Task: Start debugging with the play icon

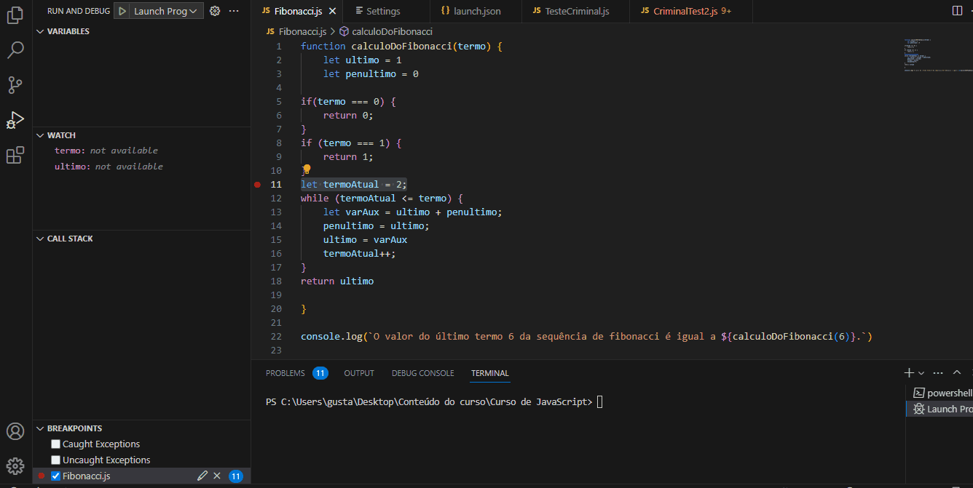Action: pyautogui.click(x=121, y=10)
